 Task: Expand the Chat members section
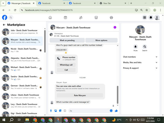(x=140, y=57)
